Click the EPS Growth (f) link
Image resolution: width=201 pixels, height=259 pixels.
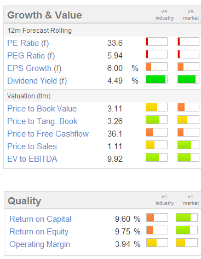35,68
